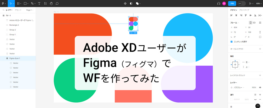Select the Rectangle 2 layer

pyautogui.click(x=18, y=25)
